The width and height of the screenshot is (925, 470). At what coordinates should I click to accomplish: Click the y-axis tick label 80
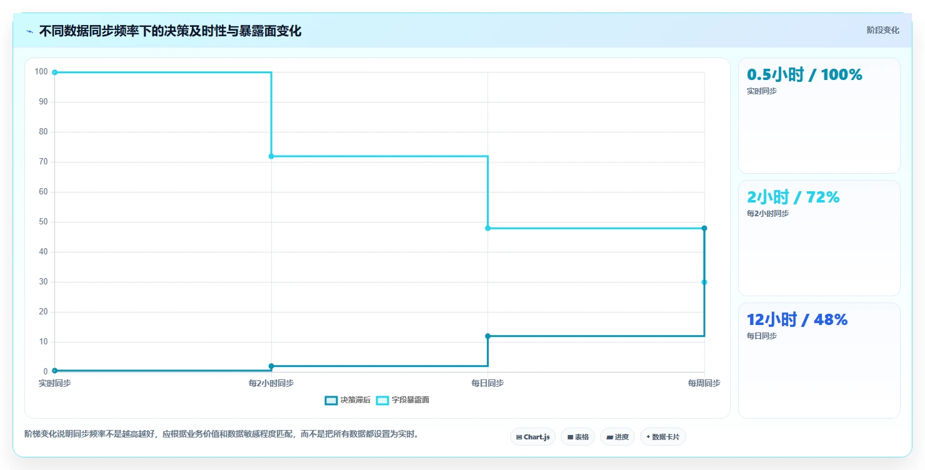pyautogui.click(x=43, y=132)
